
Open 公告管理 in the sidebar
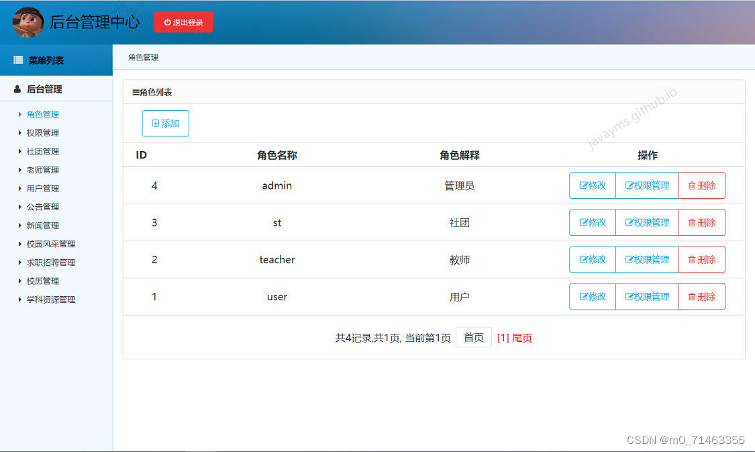(43, 208)
